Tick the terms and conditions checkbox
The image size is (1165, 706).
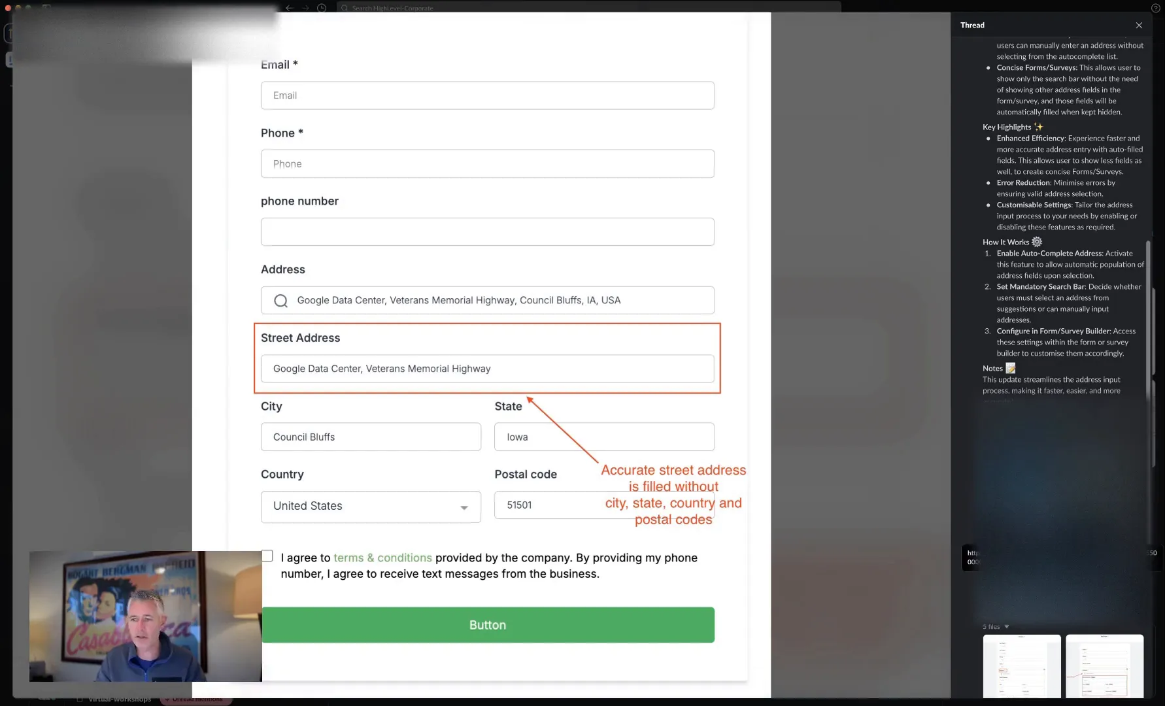[267, 556]
